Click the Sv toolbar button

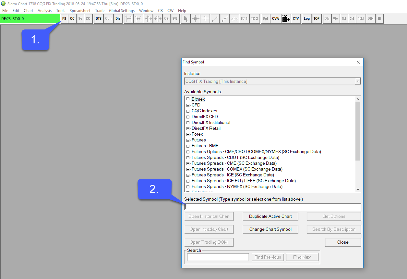point(80,19)
